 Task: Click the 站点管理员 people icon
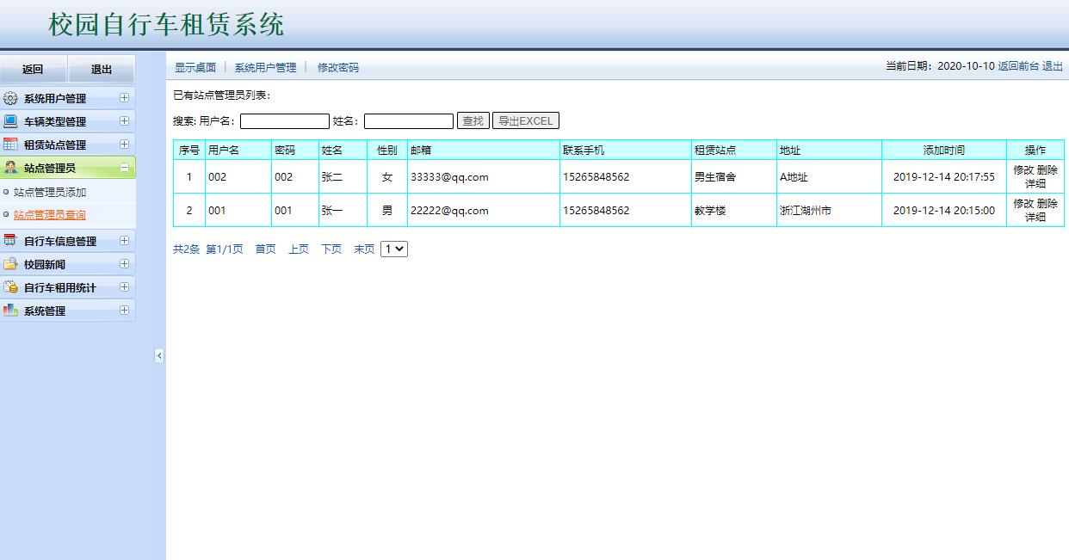tap(13, 167)
